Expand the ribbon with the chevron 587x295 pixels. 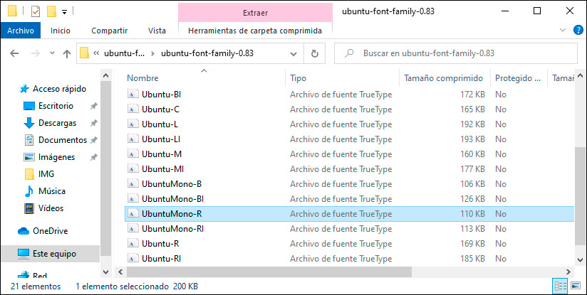coord(562,31)
